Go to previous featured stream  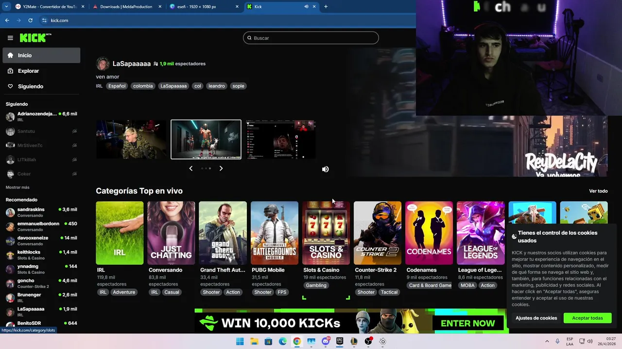190,168
